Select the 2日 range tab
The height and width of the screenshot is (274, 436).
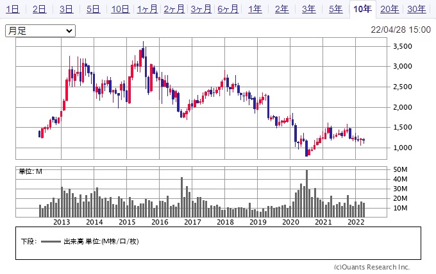[39, 9]
